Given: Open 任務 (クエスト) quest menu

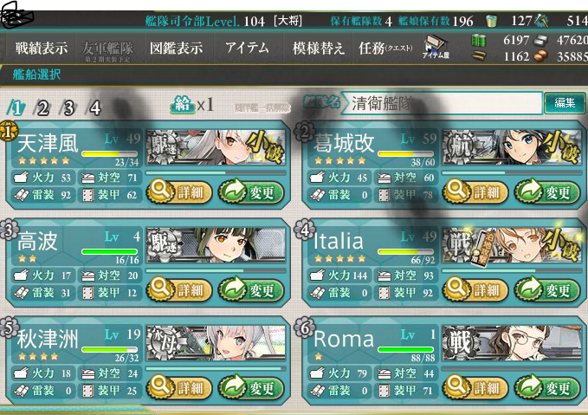Looking at the screenshot, I should (x=385, y=49).
